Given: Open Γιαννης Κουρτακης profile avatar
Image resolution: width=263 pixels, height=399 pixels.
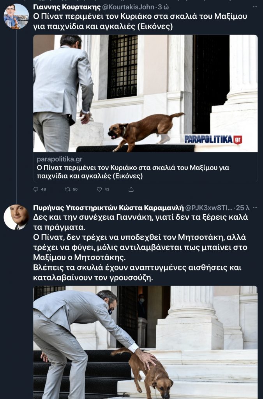Looking at the screenshot, I should (x=16, y=16).
